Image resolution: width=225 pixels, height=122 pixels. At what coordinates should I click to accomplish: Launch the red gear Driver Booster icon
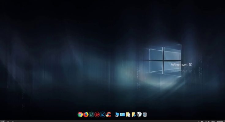tap(97, 115)
